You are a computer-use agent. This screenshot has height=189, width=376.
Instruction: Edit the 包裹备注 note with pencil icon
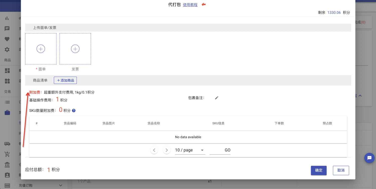click(x=217, y=98)
